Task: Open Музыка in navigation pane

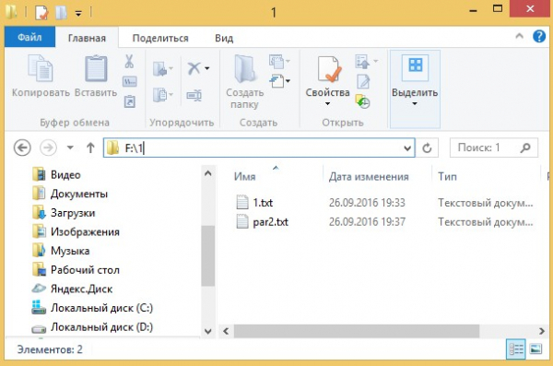Action: click(x=70, y=251)
